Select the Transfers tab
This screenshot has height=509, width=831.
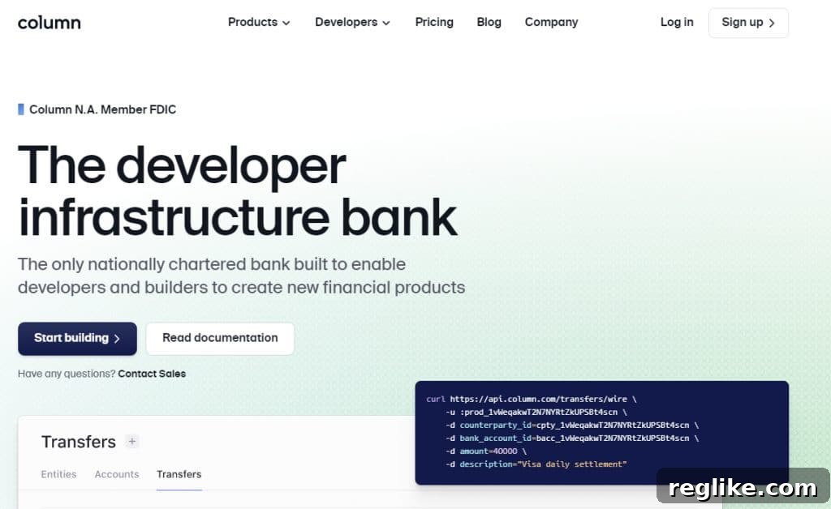[179, 474]
